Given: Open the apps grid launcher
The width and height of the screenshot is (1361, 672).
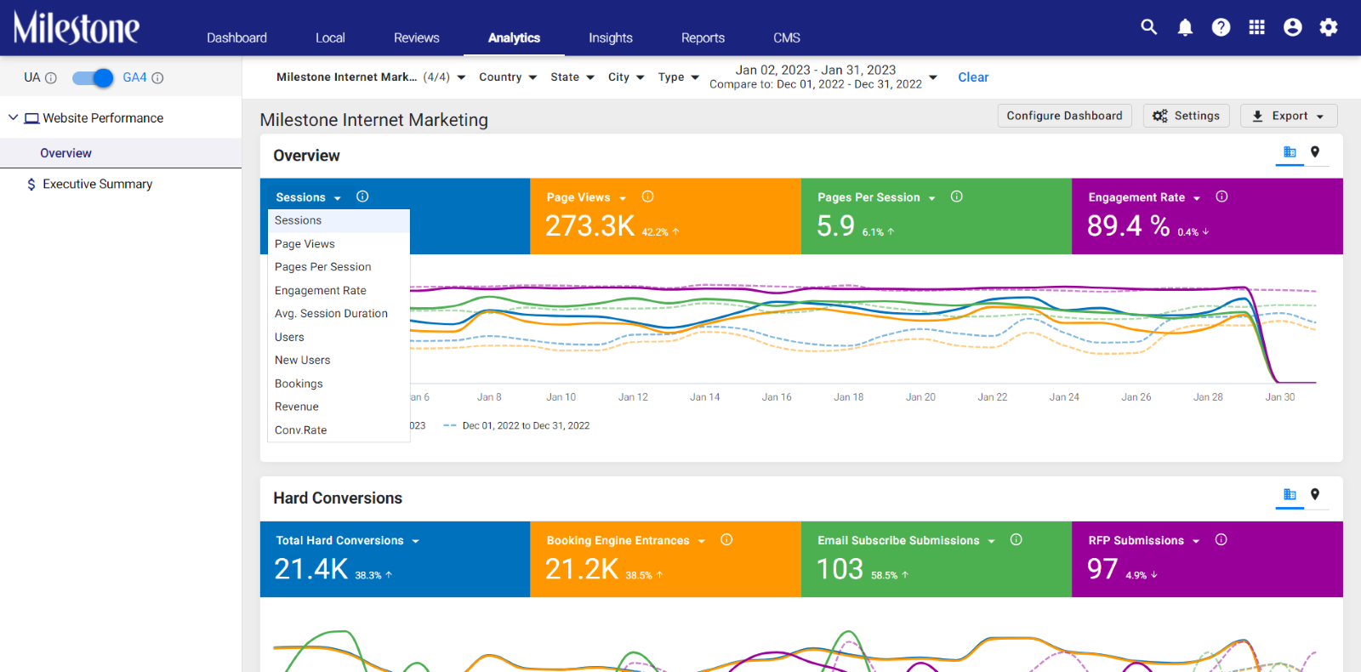Looking at the screenshot, I should 1256,27.
